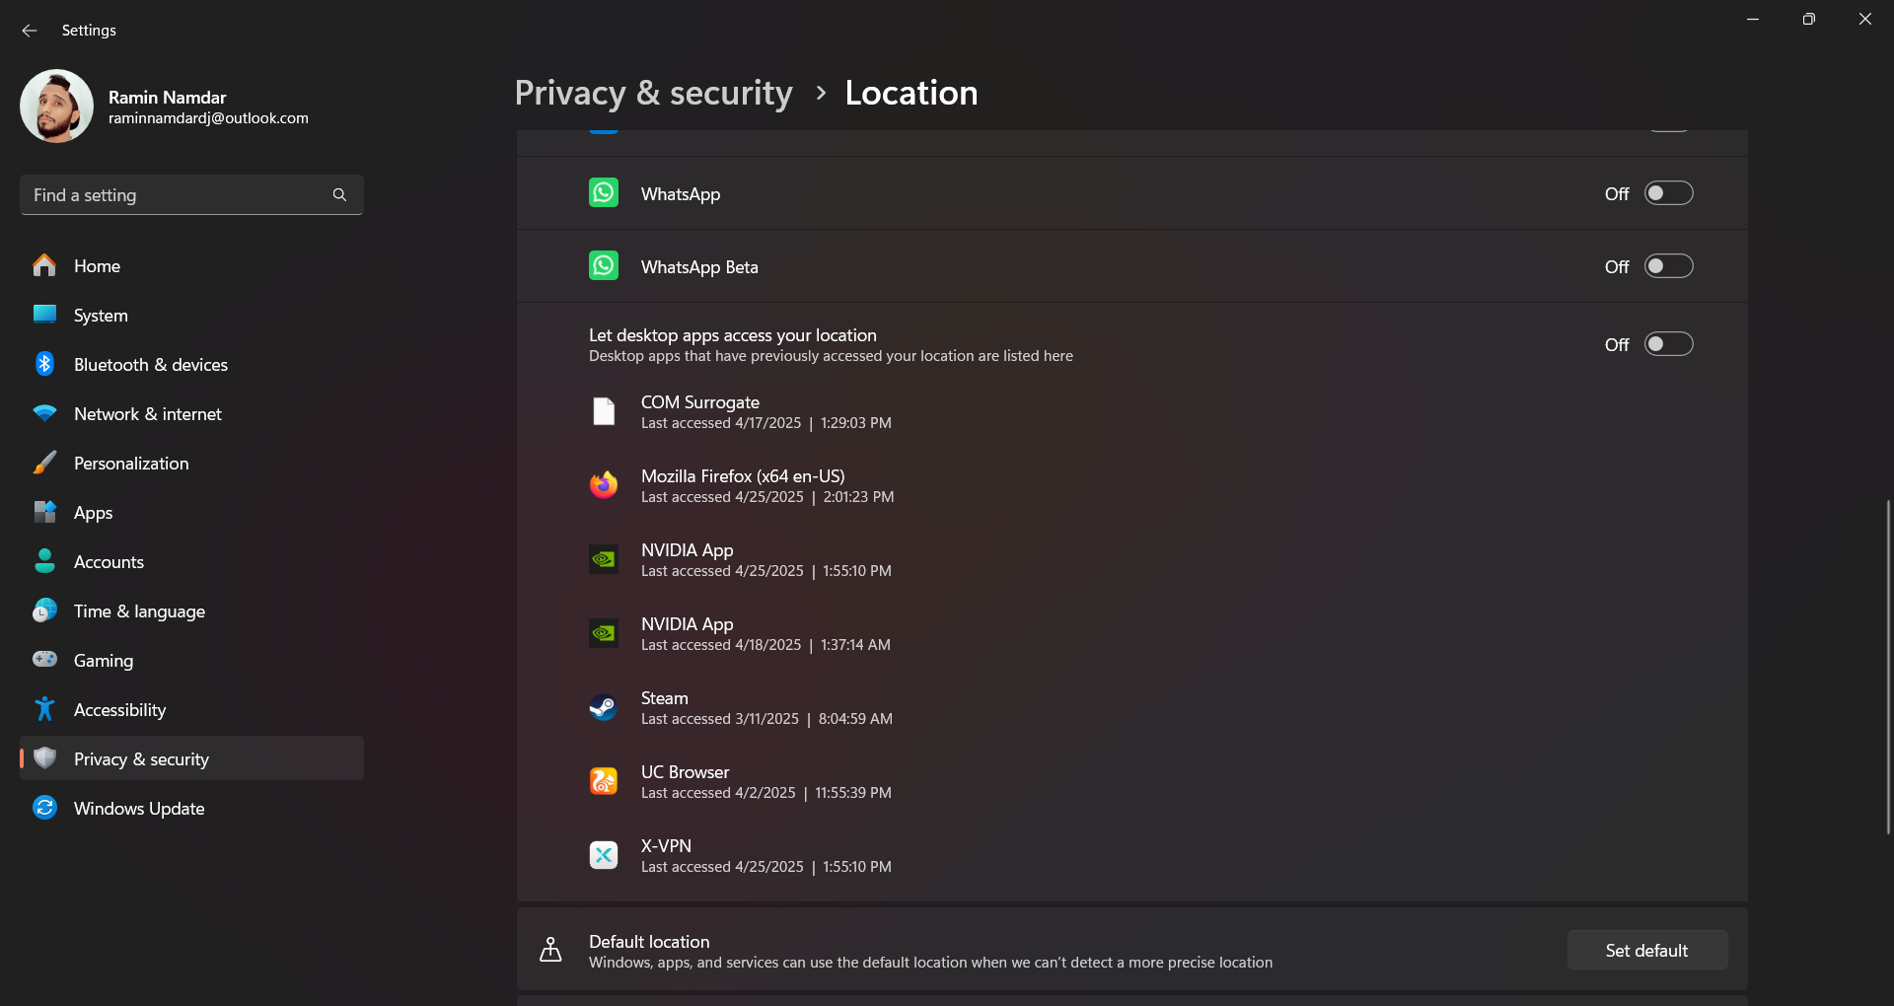Click the Set default button
The width and height of the screenshot is (1894, 1006).
tap(1646, 950)
